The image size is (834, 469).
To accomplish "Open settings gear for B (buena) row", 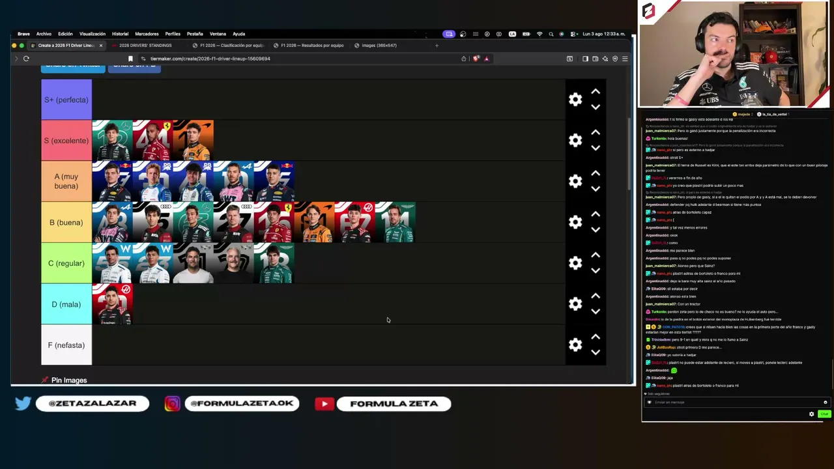I will tap(575, 222).
